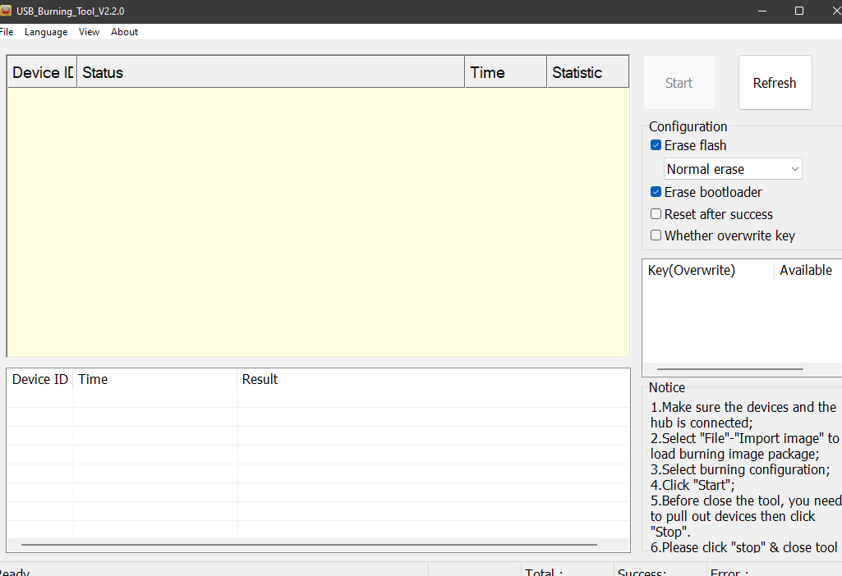Open the View menu
Image resolution: width=842 pixels, height=576 pixels.
click(90, 32)
